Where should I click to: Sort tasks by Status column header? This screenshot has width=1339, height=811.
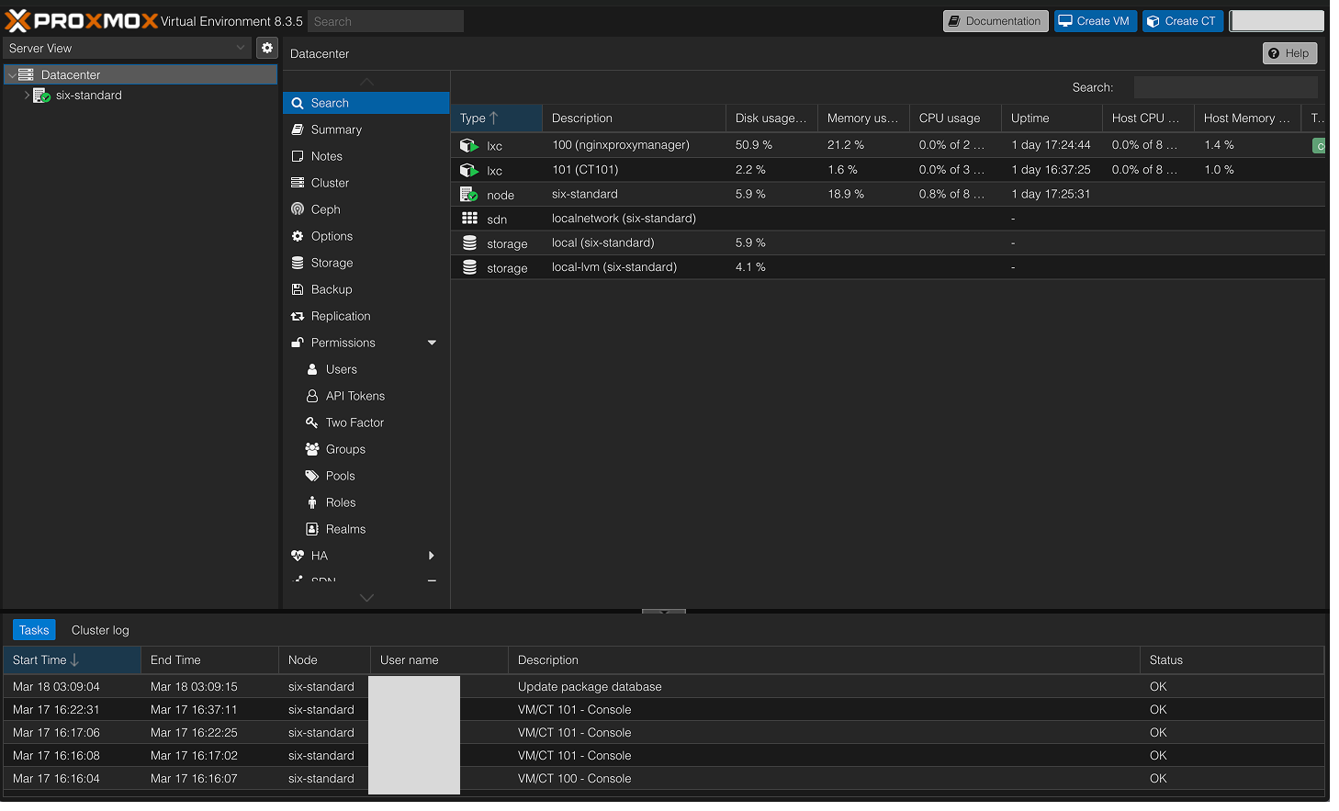[1232, 659]
